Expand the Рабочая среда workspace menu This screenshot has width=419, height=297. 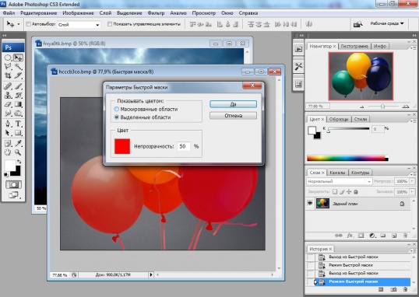(387, 23)
